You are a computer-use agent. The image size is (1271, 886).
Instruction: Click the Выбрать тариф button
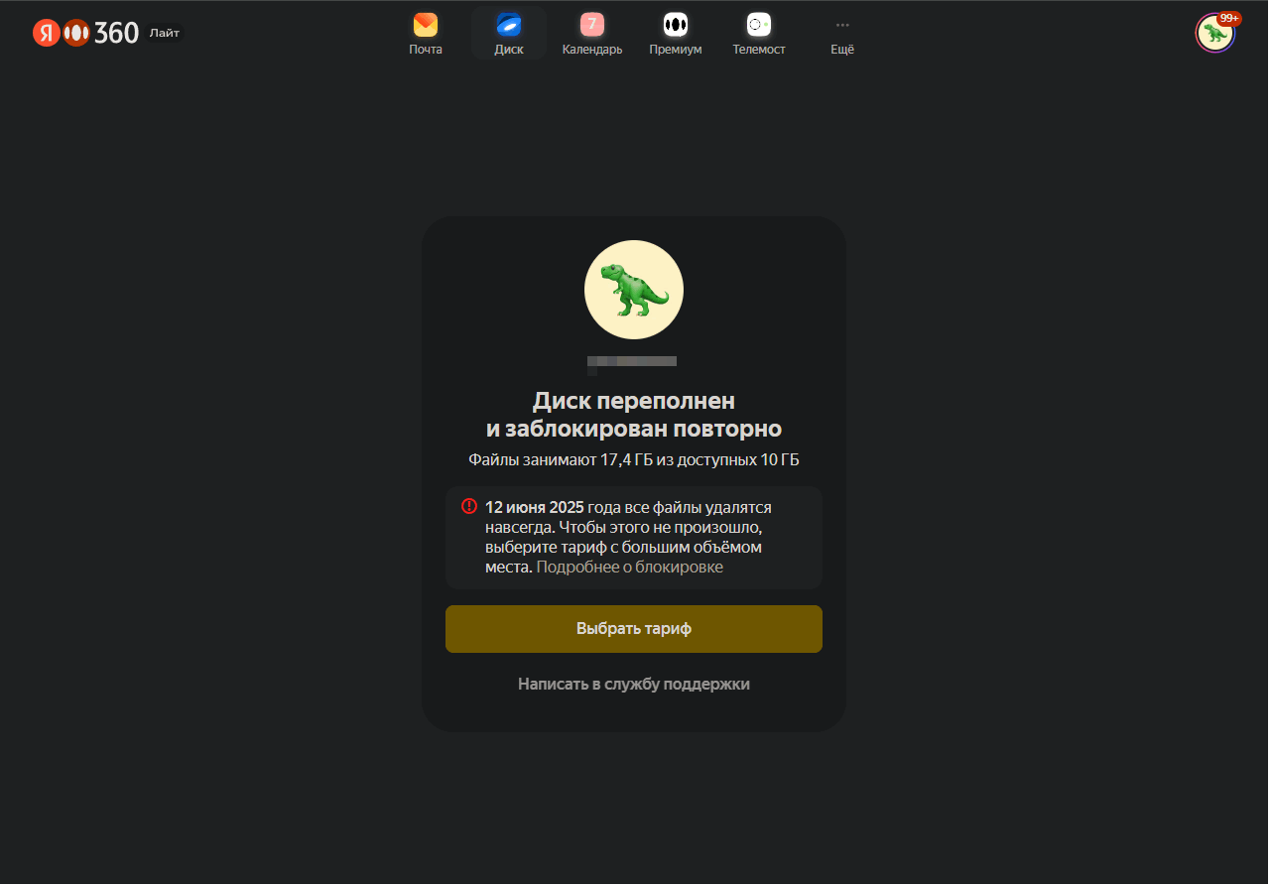[x=634, y=629]
